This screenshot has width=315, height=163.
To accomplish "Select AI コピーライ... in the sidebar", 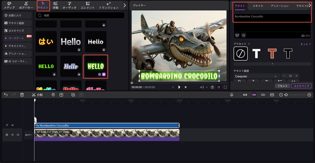I will tap(17, 61).
